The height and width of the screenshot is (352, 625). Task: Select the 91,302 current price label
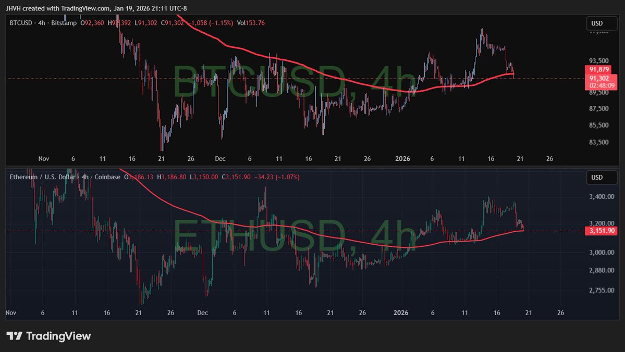click(x=599, y=78)
